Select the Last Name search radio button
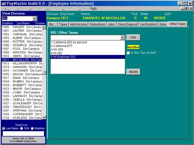 tap(4, 128)
